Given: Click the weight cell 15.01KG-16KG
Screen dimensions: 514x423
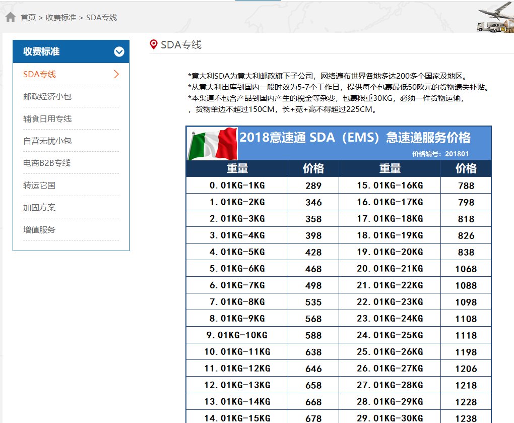Looking at the screenshot, I should tap(390, 185).
